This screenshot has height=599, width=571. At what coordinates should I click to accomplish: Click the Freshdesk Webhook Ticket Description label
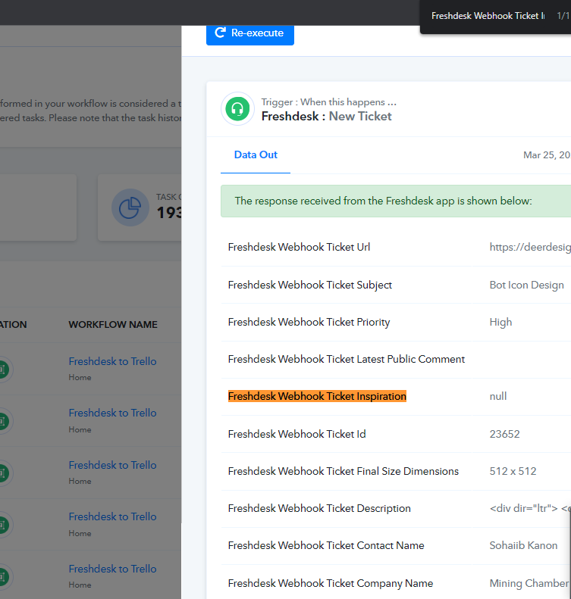click(x=319, y=508)
